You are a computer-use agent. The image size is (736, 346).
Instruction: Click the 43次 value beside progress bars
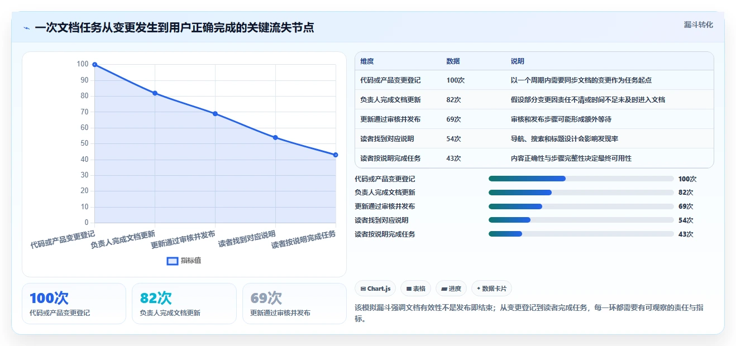[x=686, y=234]
